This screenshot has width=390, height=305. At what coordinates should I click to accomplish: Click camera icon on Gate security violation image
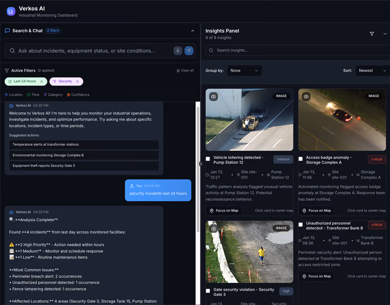pyautogui.click(x=213, y=228)
